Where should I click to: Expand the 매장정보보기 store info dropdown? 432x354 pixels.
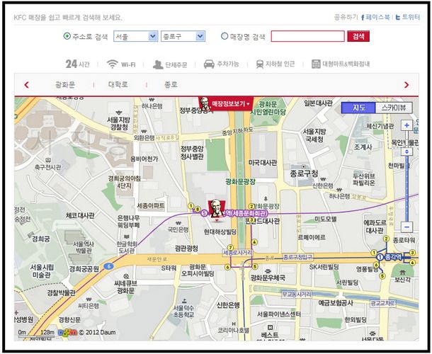coord(227,104)
